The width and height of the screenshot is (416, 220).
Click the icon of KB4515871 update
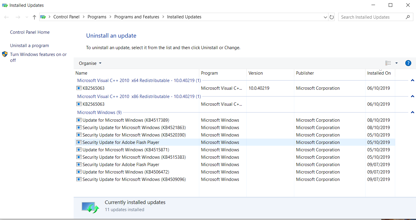(79, 150)
